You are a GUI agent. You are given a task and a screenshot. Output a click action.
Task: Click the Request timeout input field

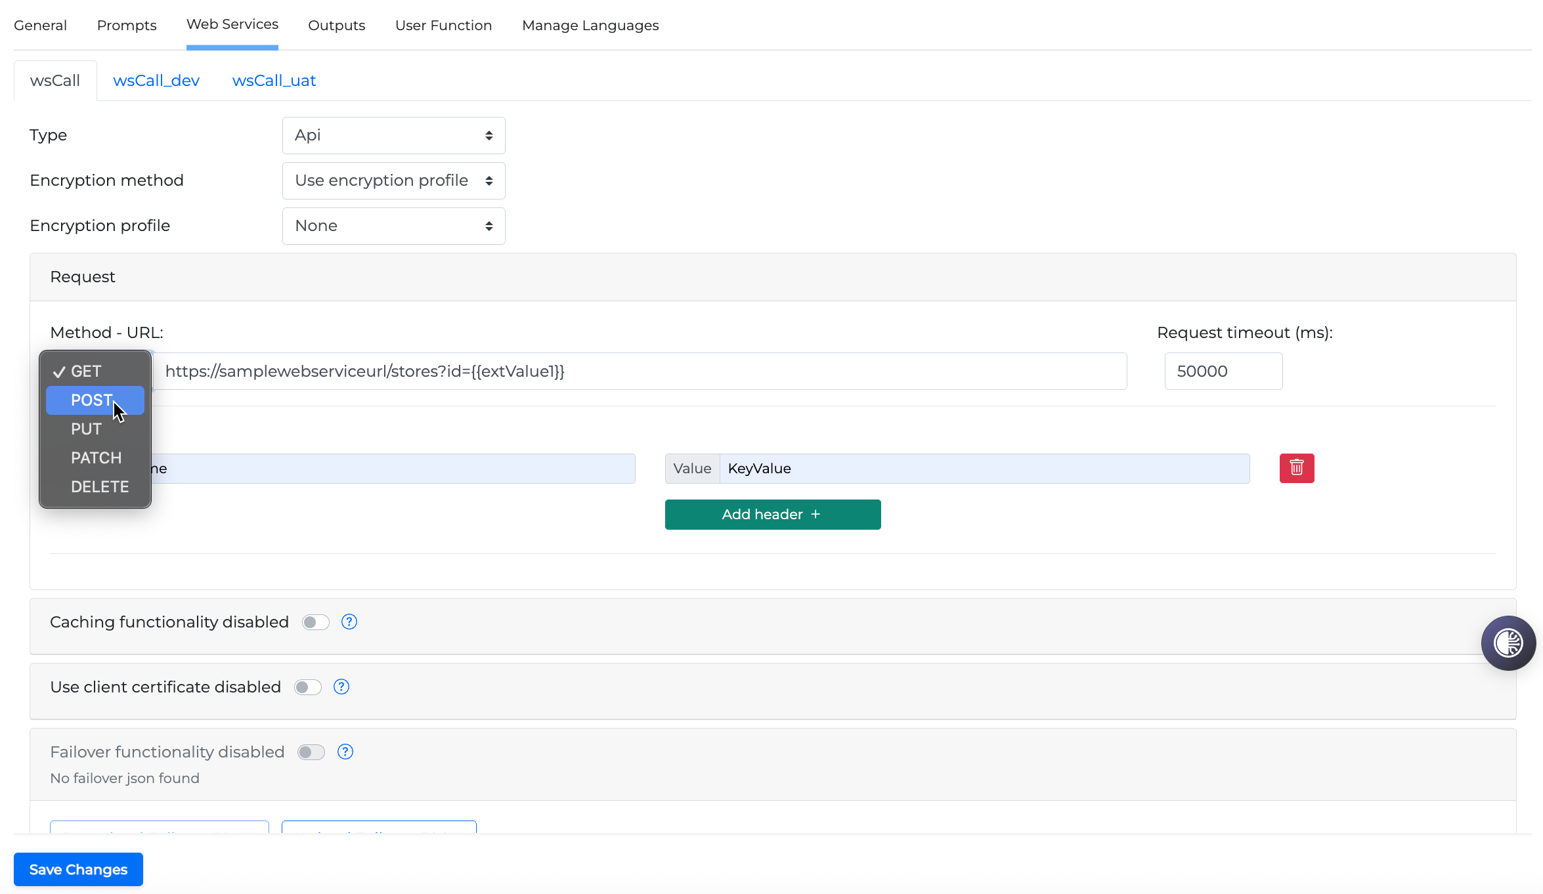point(1223,371)
